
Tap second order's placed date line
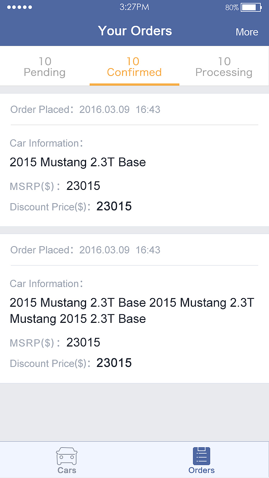pos(85,250)
